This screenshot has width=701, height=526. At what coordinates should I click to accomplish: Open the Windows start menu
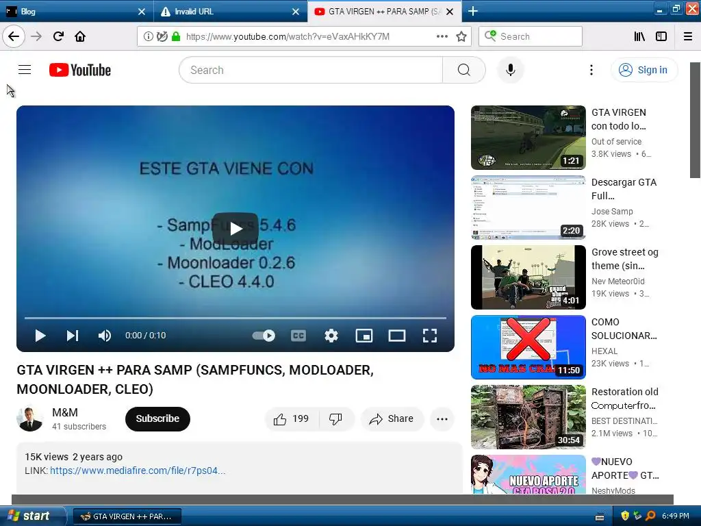coord(33,516)
